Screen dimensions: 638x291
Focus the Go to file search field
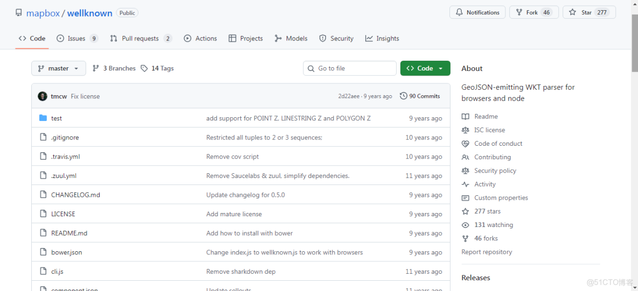pos(350,68)
